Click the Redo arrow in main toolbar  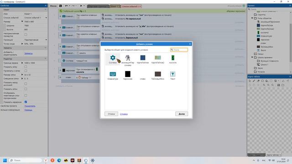(73, 6)
